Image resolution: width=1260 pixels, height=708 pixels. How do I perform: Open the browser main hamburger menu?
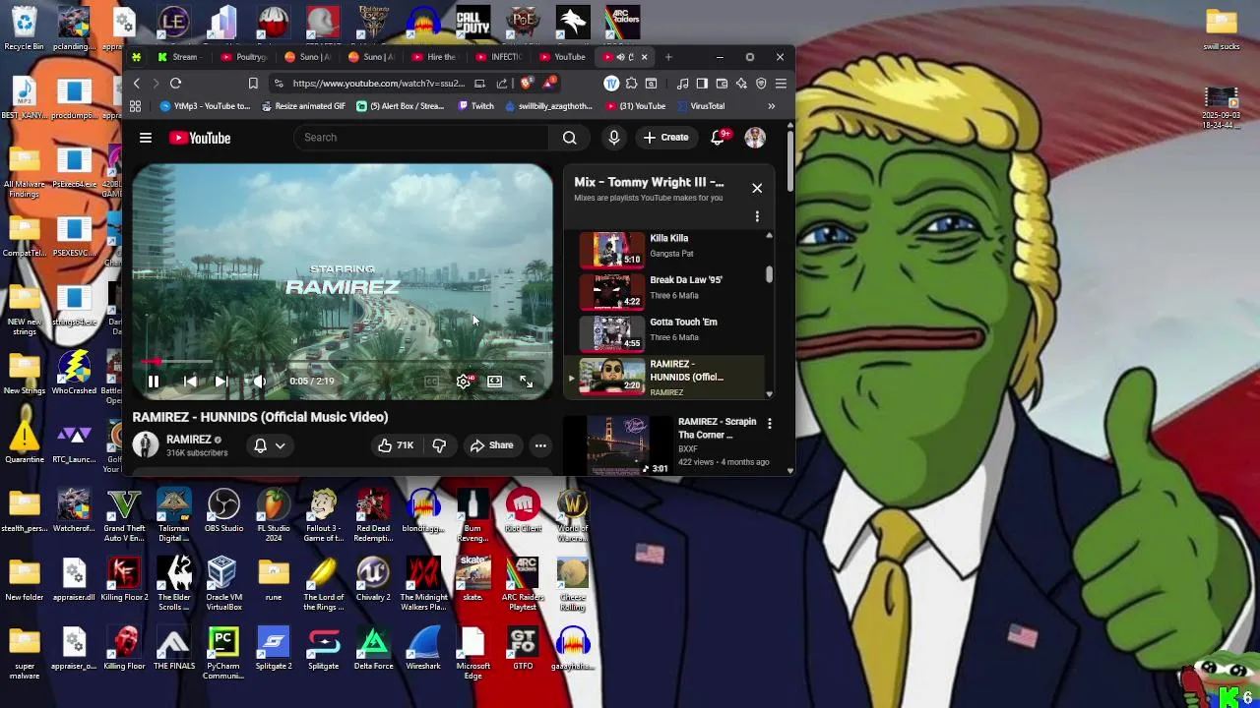[x=781, y=84]
